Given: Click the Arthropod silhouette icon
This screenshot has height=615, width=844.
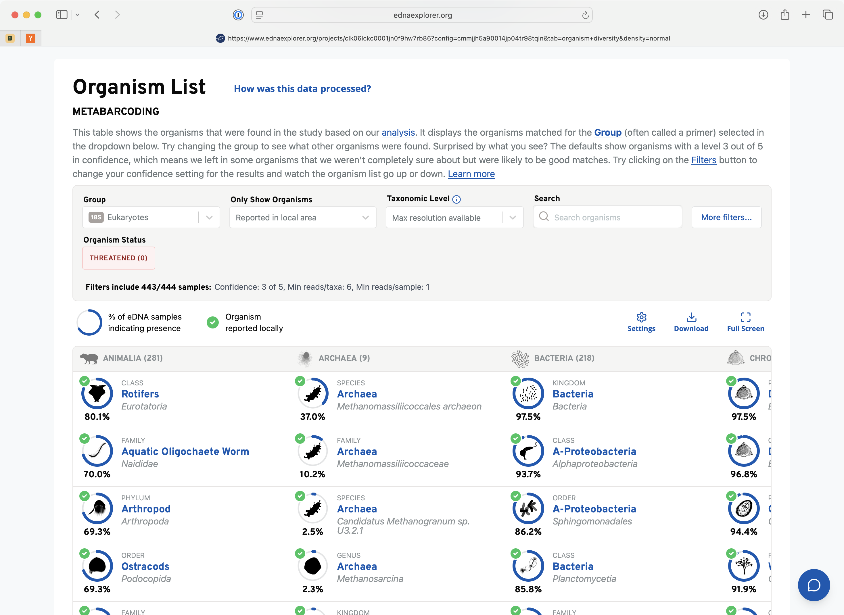Looking at the screenshot, I should pyautogui.click(x=97, y=508).
